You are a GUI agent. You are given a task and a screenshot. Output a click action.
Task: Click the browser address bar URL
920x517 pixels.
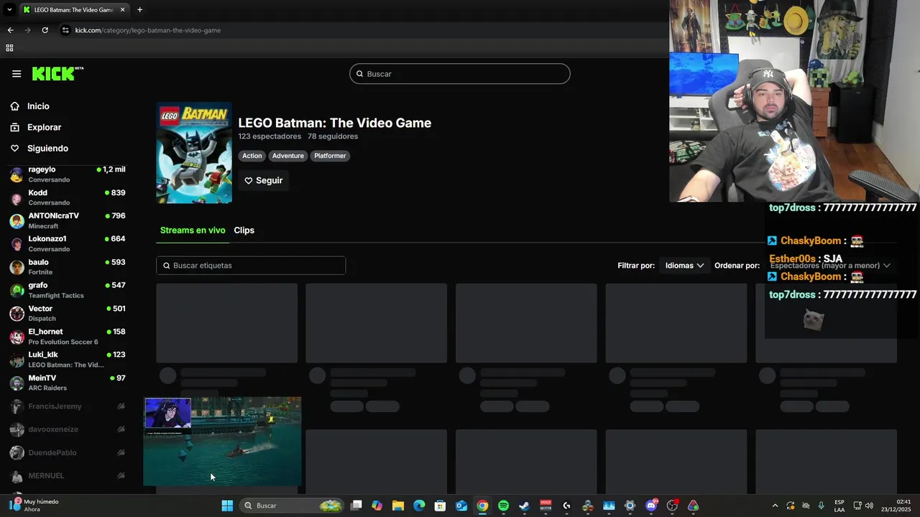pyautogui.click(x=147, y=30)
